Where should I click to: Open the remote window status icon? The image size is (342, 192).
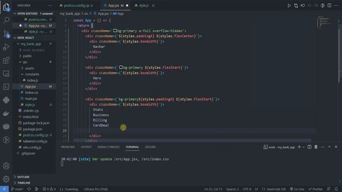[x=4, y=189]
